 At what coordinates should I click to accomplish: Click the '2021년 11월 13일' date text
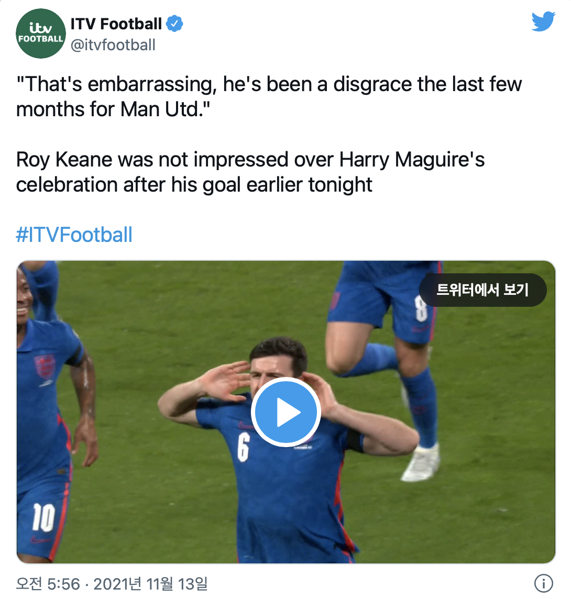tap(151, 583)
